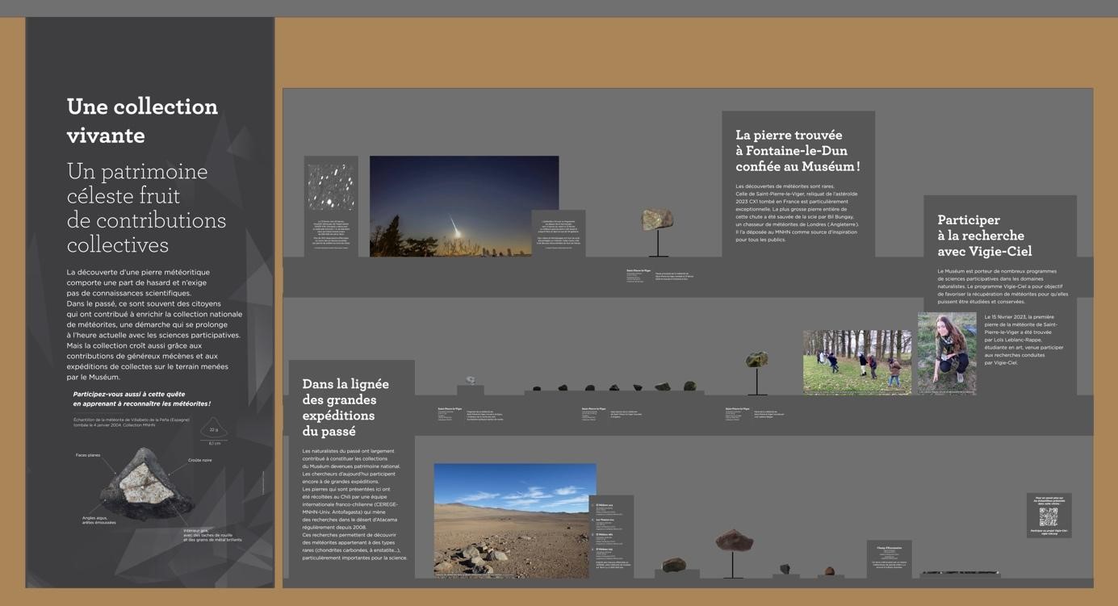Select the mounted stone left of the forest photo

pyautogui.click(x=756, y=372)
